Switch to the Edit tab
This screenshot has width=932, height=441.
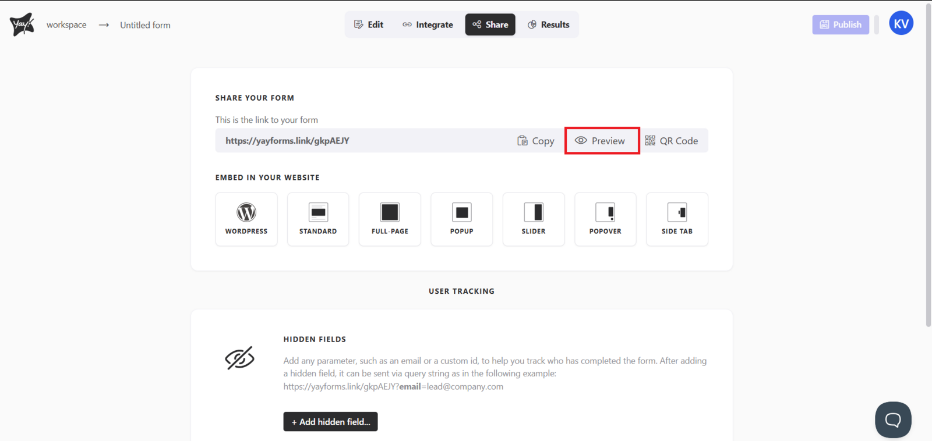coord(369,24)
